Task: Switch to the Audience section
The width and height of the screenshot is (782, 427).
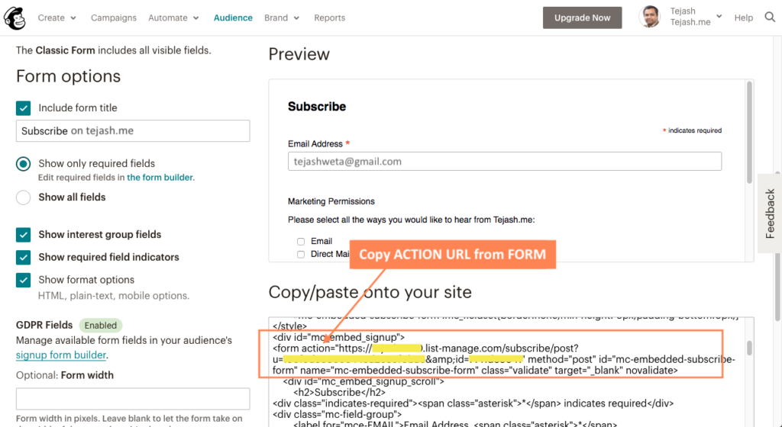Action: [233, 18]
